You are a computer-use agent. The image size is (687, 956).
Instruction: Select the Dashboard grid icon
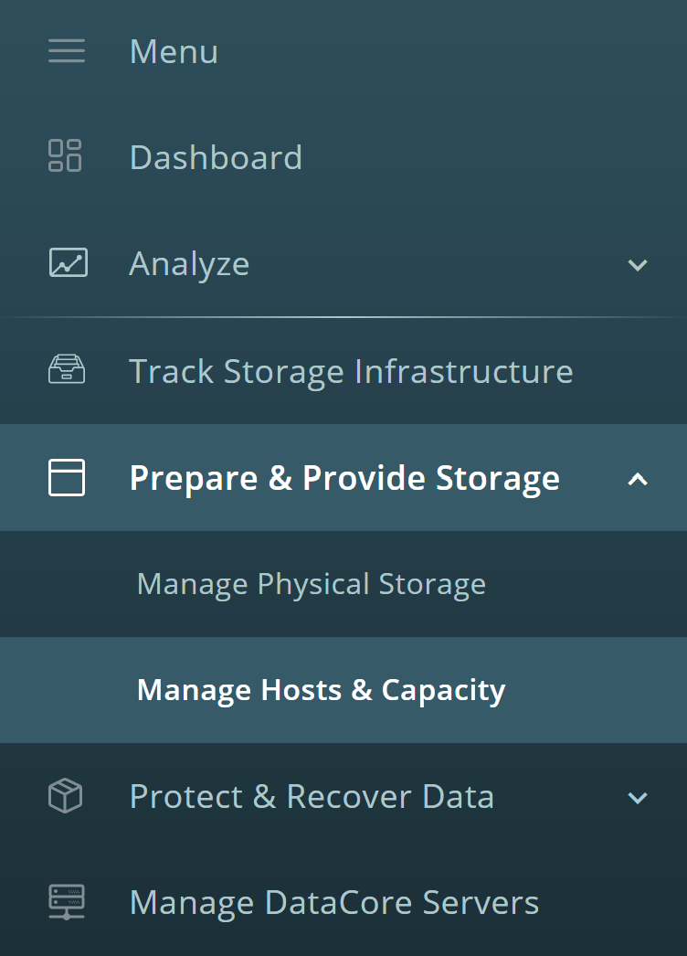click(66, 156)
